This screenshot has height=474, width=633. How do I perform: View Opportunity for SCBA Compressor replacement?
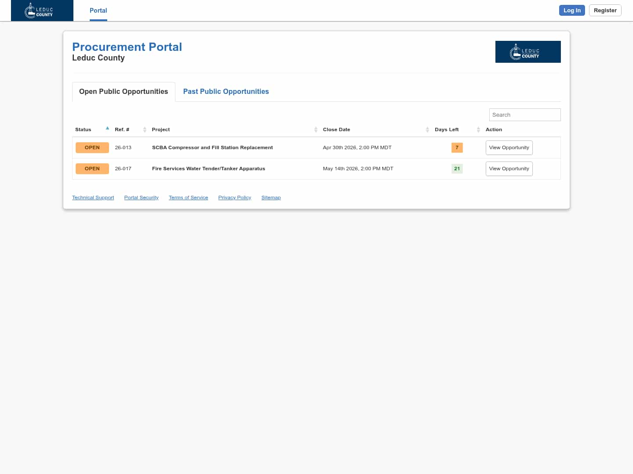coord(509,147)
